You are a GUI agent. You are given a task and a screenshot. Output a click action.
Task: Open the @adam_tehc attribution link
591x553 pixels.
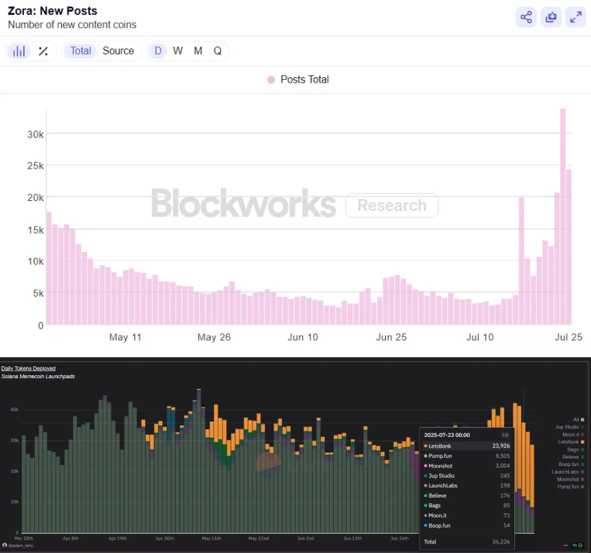click(21, 545)
